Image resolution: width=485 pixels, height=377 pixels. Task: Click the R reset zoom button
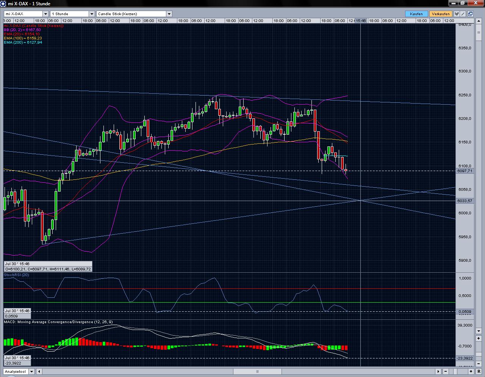[479, 372]
